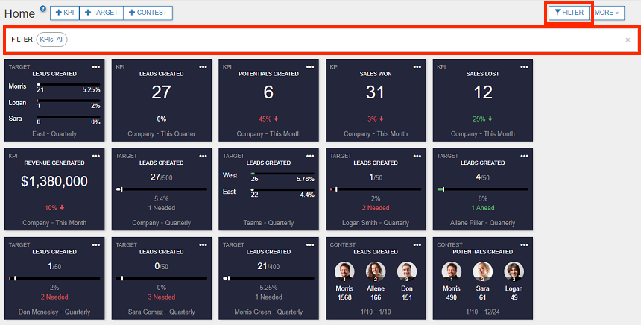
Task: Toggle the Filter button
Action: [569, 13]
